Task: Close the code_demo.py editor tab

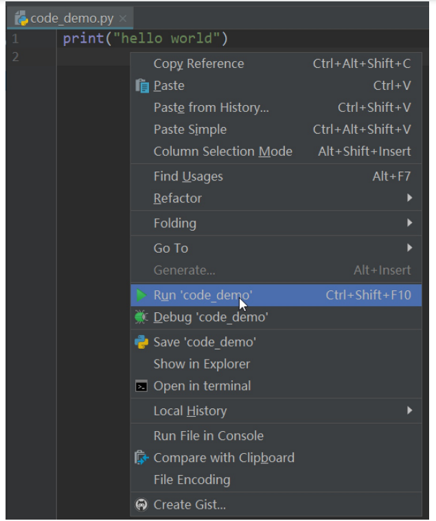Action: (123, 19)
